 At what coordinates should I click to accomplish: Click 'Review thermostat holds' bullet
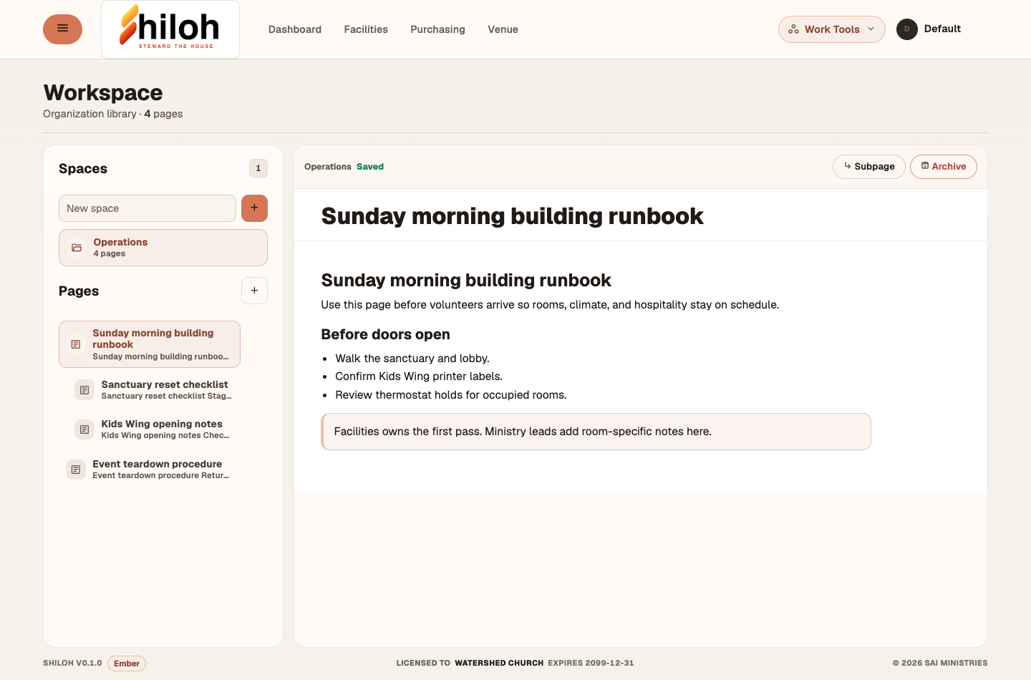tap(451, 395)
